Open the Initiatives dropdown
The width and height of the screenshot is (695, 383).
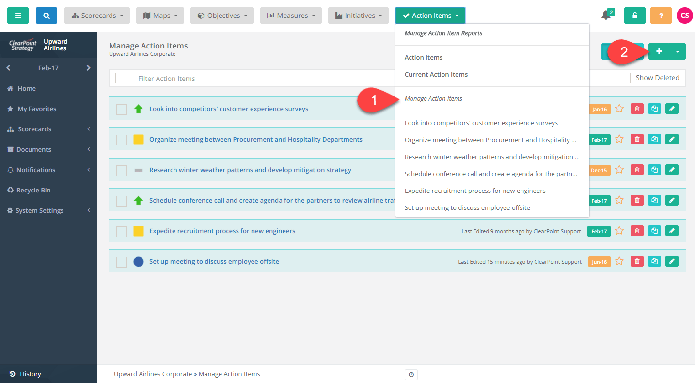point(358,16)
